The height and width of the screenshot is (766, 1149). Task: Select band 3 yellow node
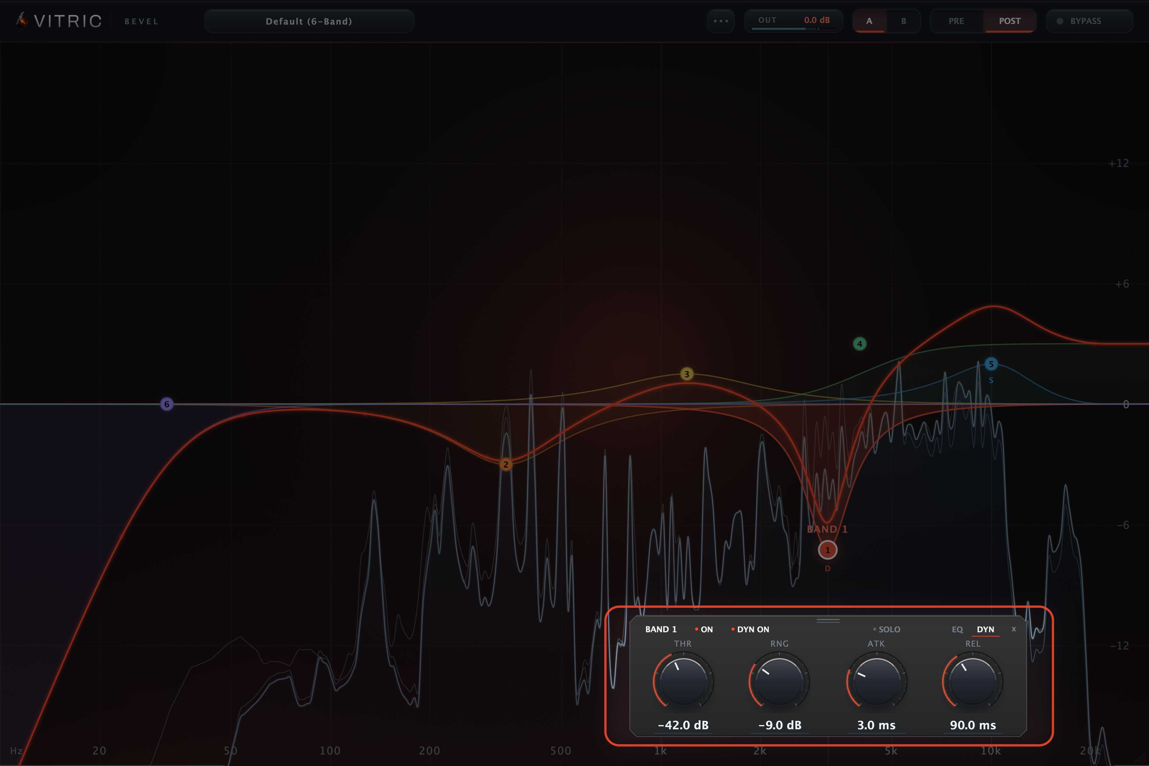pyautogui.click(x=687, y=374)
